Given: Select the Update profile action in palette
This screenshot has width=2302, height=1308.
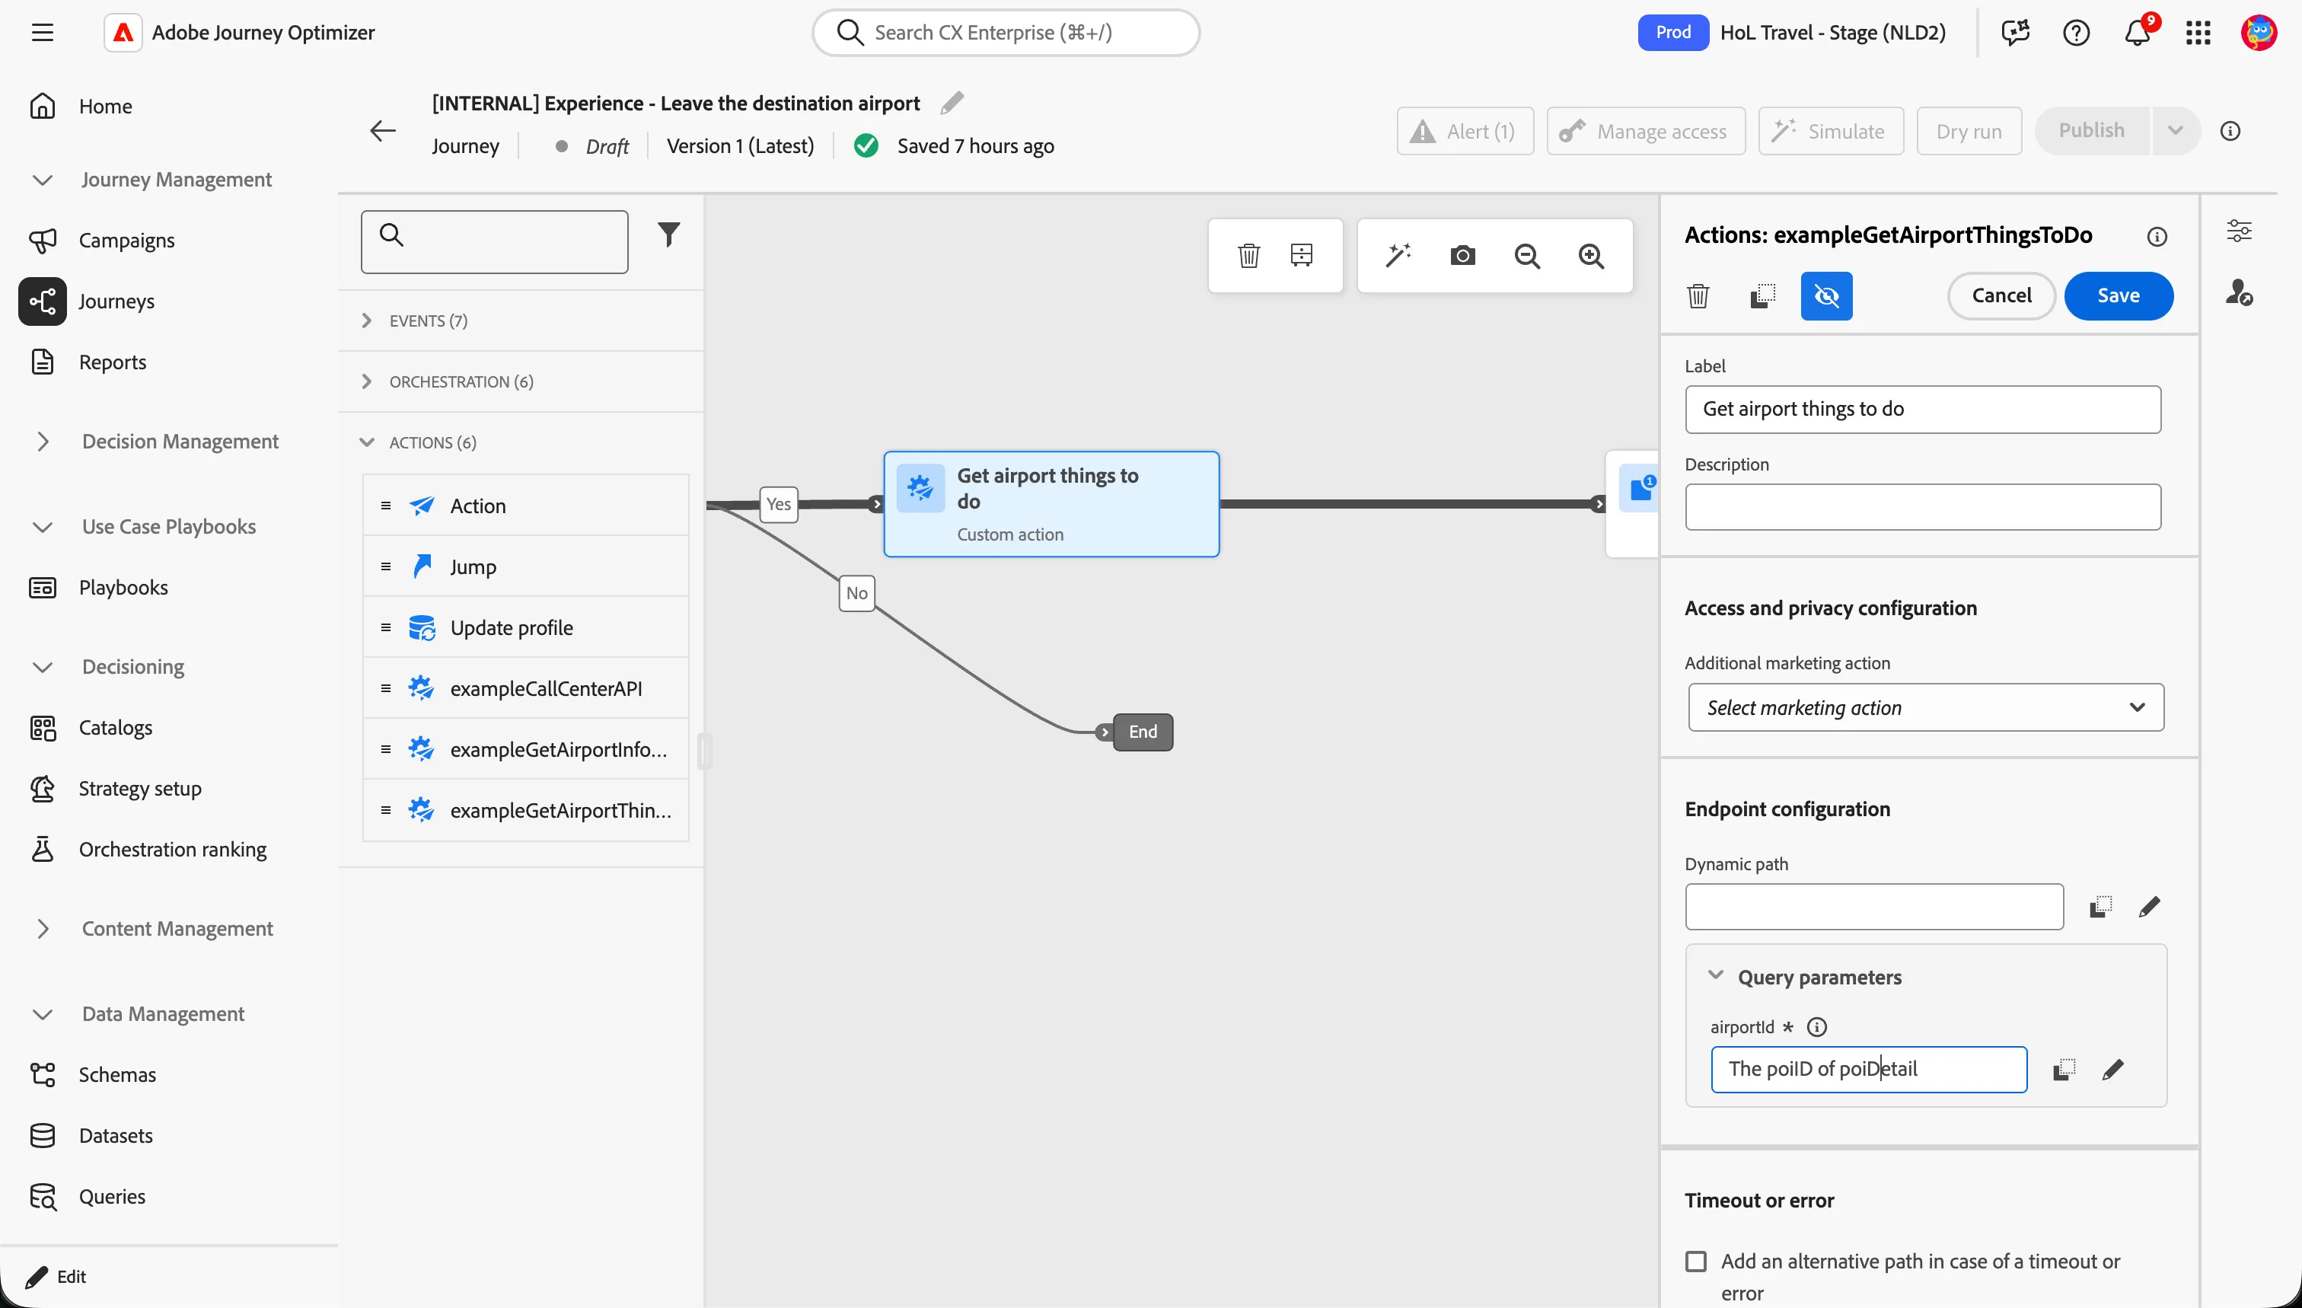Looking at the screenshot, I should tap(525, 628).
